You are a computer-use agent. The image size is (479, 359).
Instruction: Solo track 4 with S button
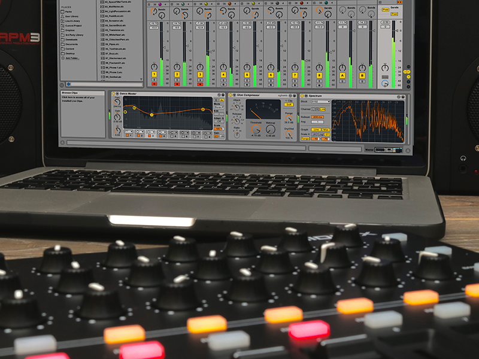click(223, 81)
